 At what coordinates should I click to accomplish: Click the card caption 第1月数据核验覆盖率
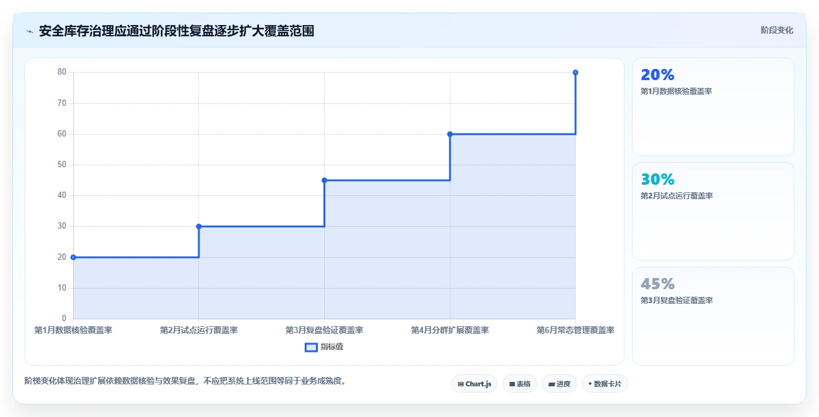[676, 91]
